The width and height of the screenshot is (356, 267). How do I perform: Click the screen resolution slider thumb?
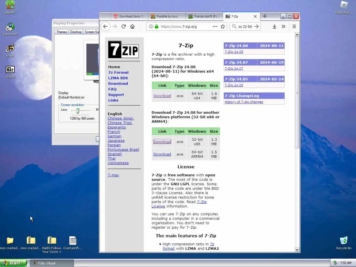pos(78,111)
